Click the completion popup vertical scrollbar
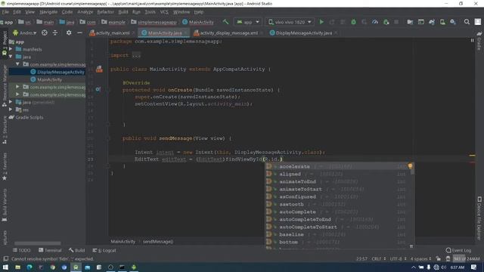The image size is (484, 272). pos(412,169)
